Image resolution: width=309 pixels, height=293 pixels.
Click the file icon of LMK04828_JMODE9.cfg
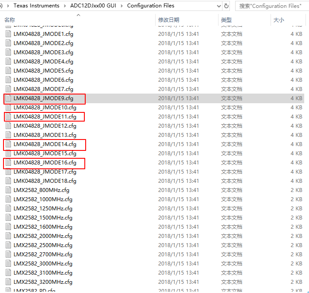tap(8, 98)
